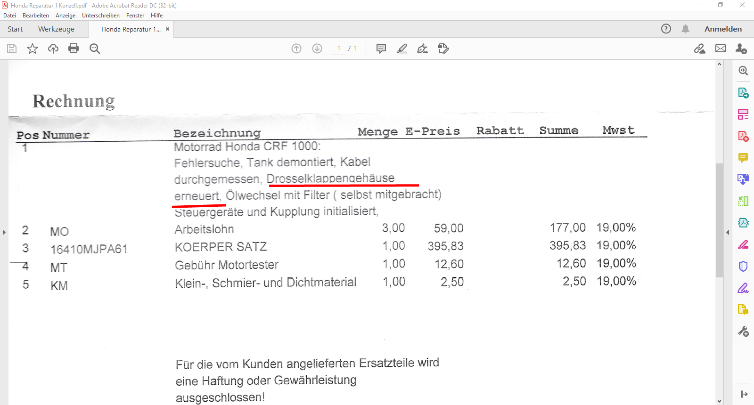Click the page number input field
This screenshot has width=754, height=405.
pos(339,49)
